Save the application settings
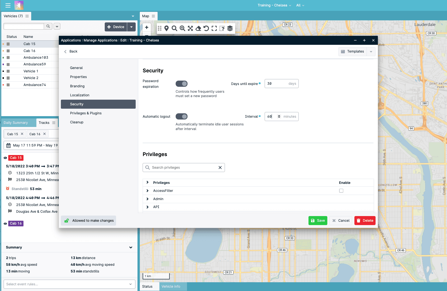447x291 pixels. pyautogui.click(x=318, y=220)
